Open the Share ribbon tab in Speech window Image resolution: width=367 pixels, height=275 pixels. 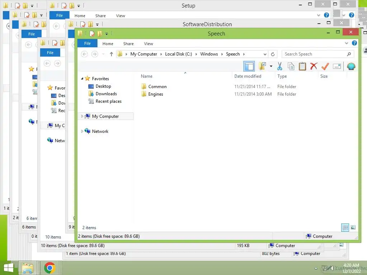tap(128, 43)
